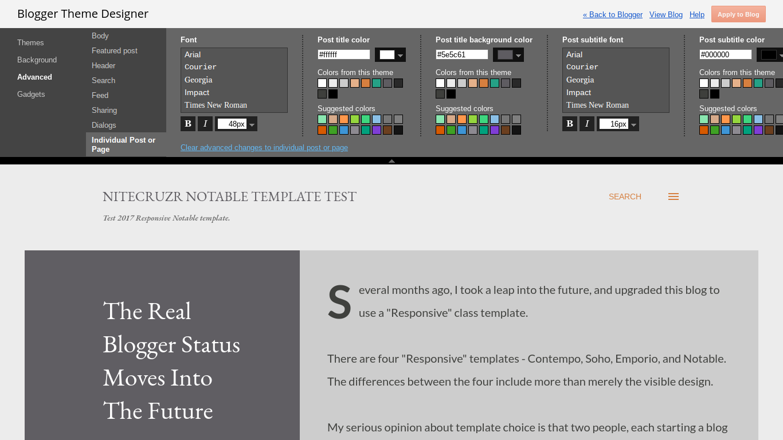Switch to the Background settings section

37,60
